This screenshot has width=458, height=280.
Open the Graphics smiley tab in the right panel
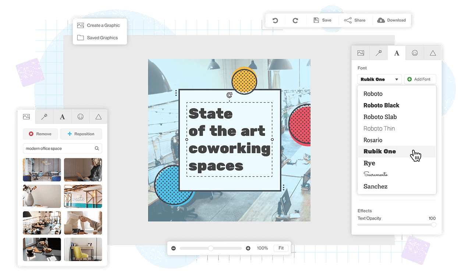(415, 53)
